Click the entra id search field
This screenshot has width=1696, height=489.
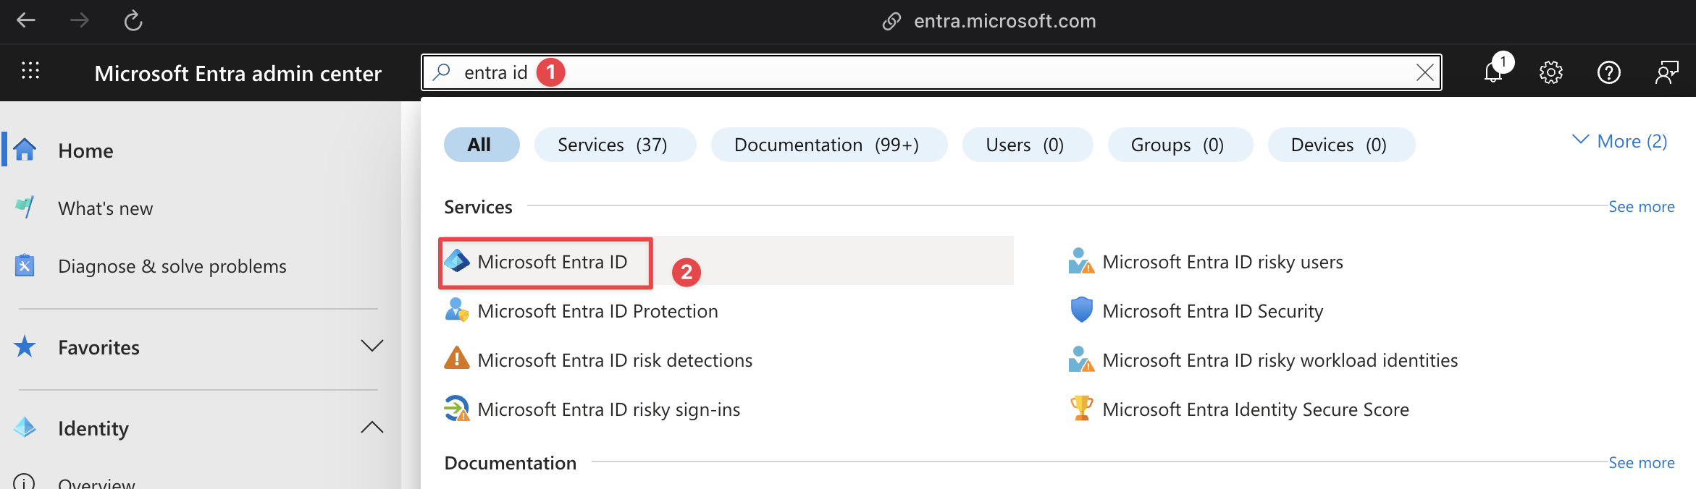[x=931, y=72]
